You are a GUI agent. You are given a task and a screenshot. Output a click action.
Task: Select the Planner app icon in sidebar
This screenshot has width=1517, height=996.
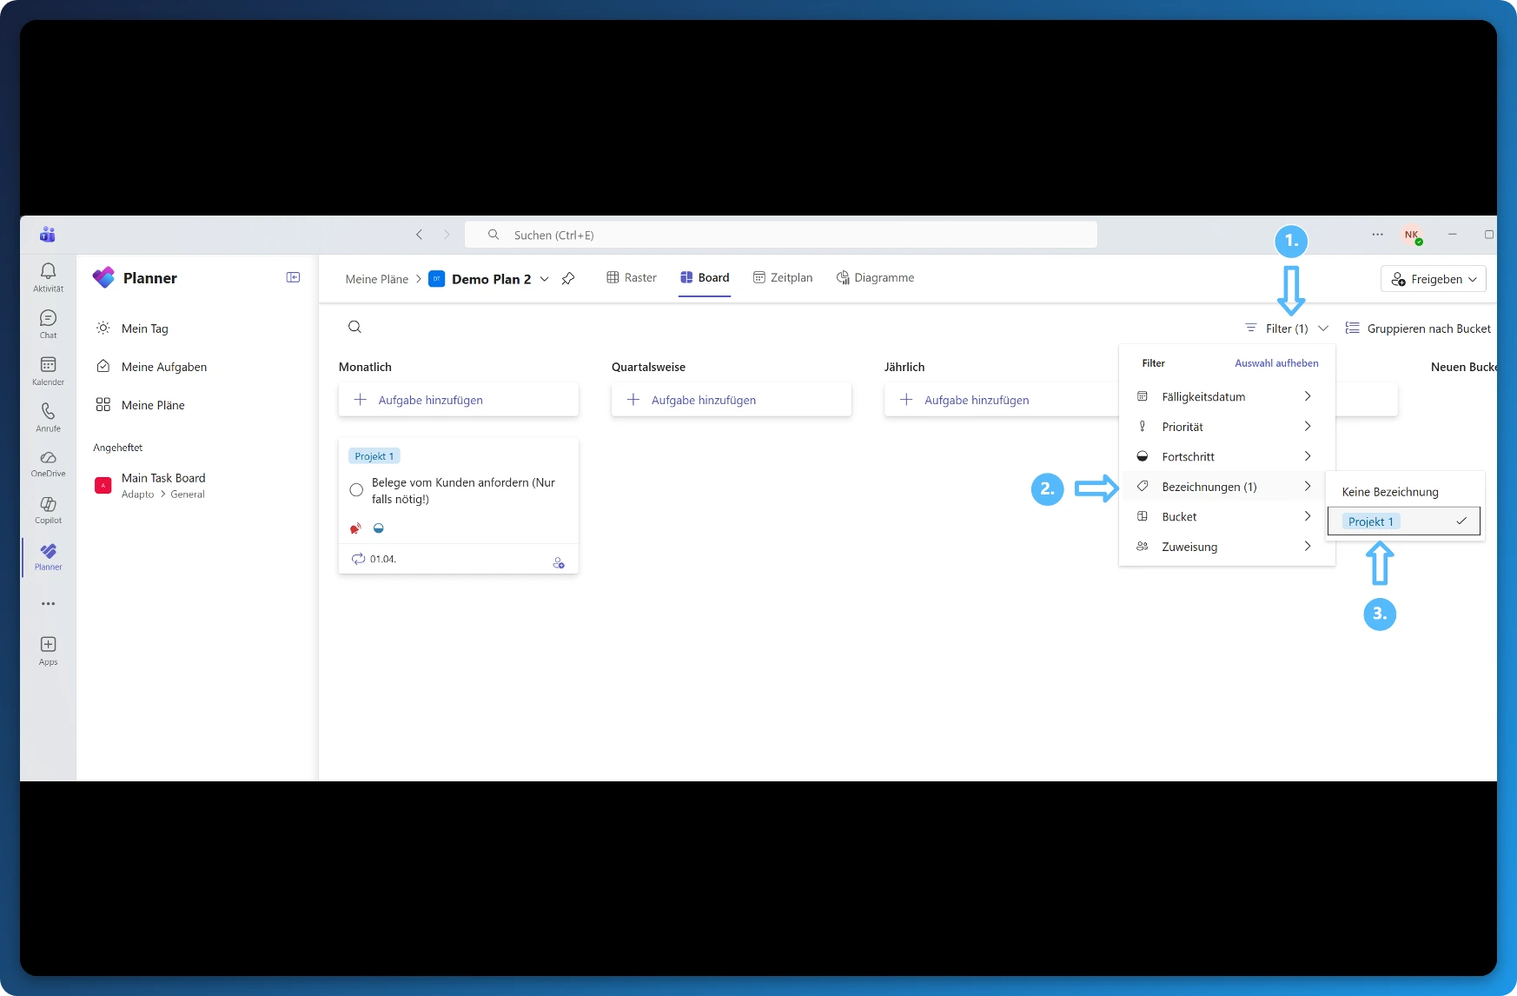(x=48, y=556)
